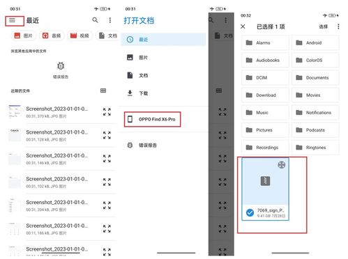Tap the X to cancel the selection
348x259 pixels.
[243, 26]
